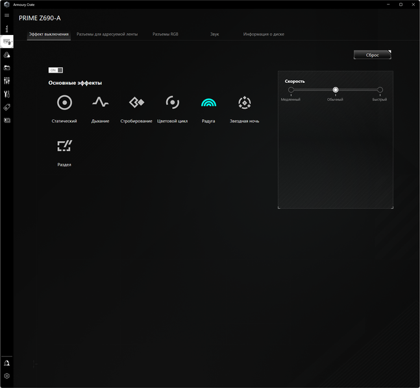
Task: Open the Featured deals tag icon
Action: [6, 107]
